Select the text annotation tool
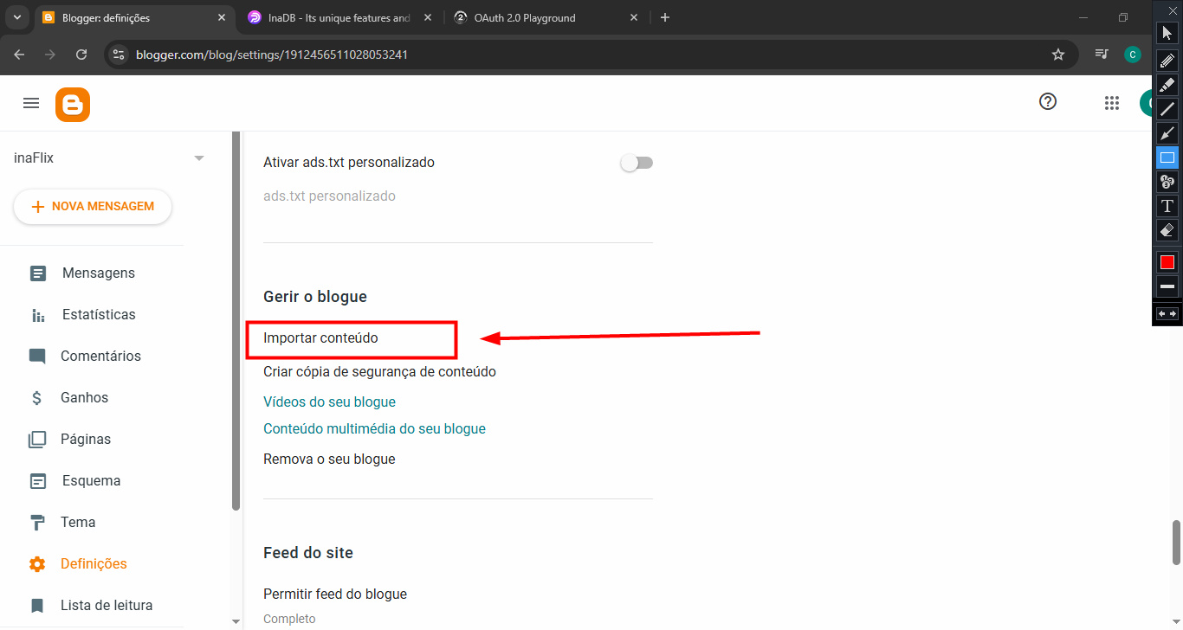 pos(1167,205)
